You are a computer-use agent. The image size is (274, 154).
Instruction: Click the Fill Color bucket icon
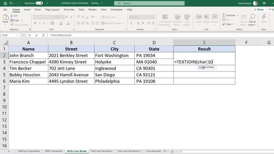[61, 23]
